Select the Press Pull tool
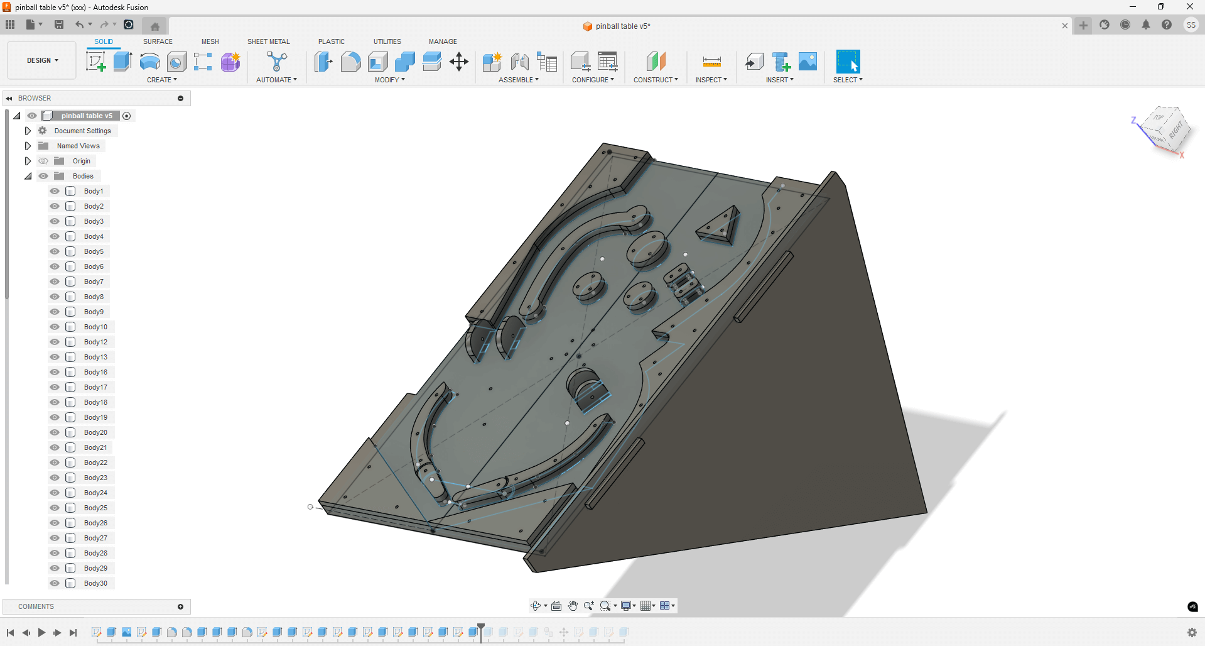Image resolution: width=1205 pixels, height=646 pixels. [323, 62]
